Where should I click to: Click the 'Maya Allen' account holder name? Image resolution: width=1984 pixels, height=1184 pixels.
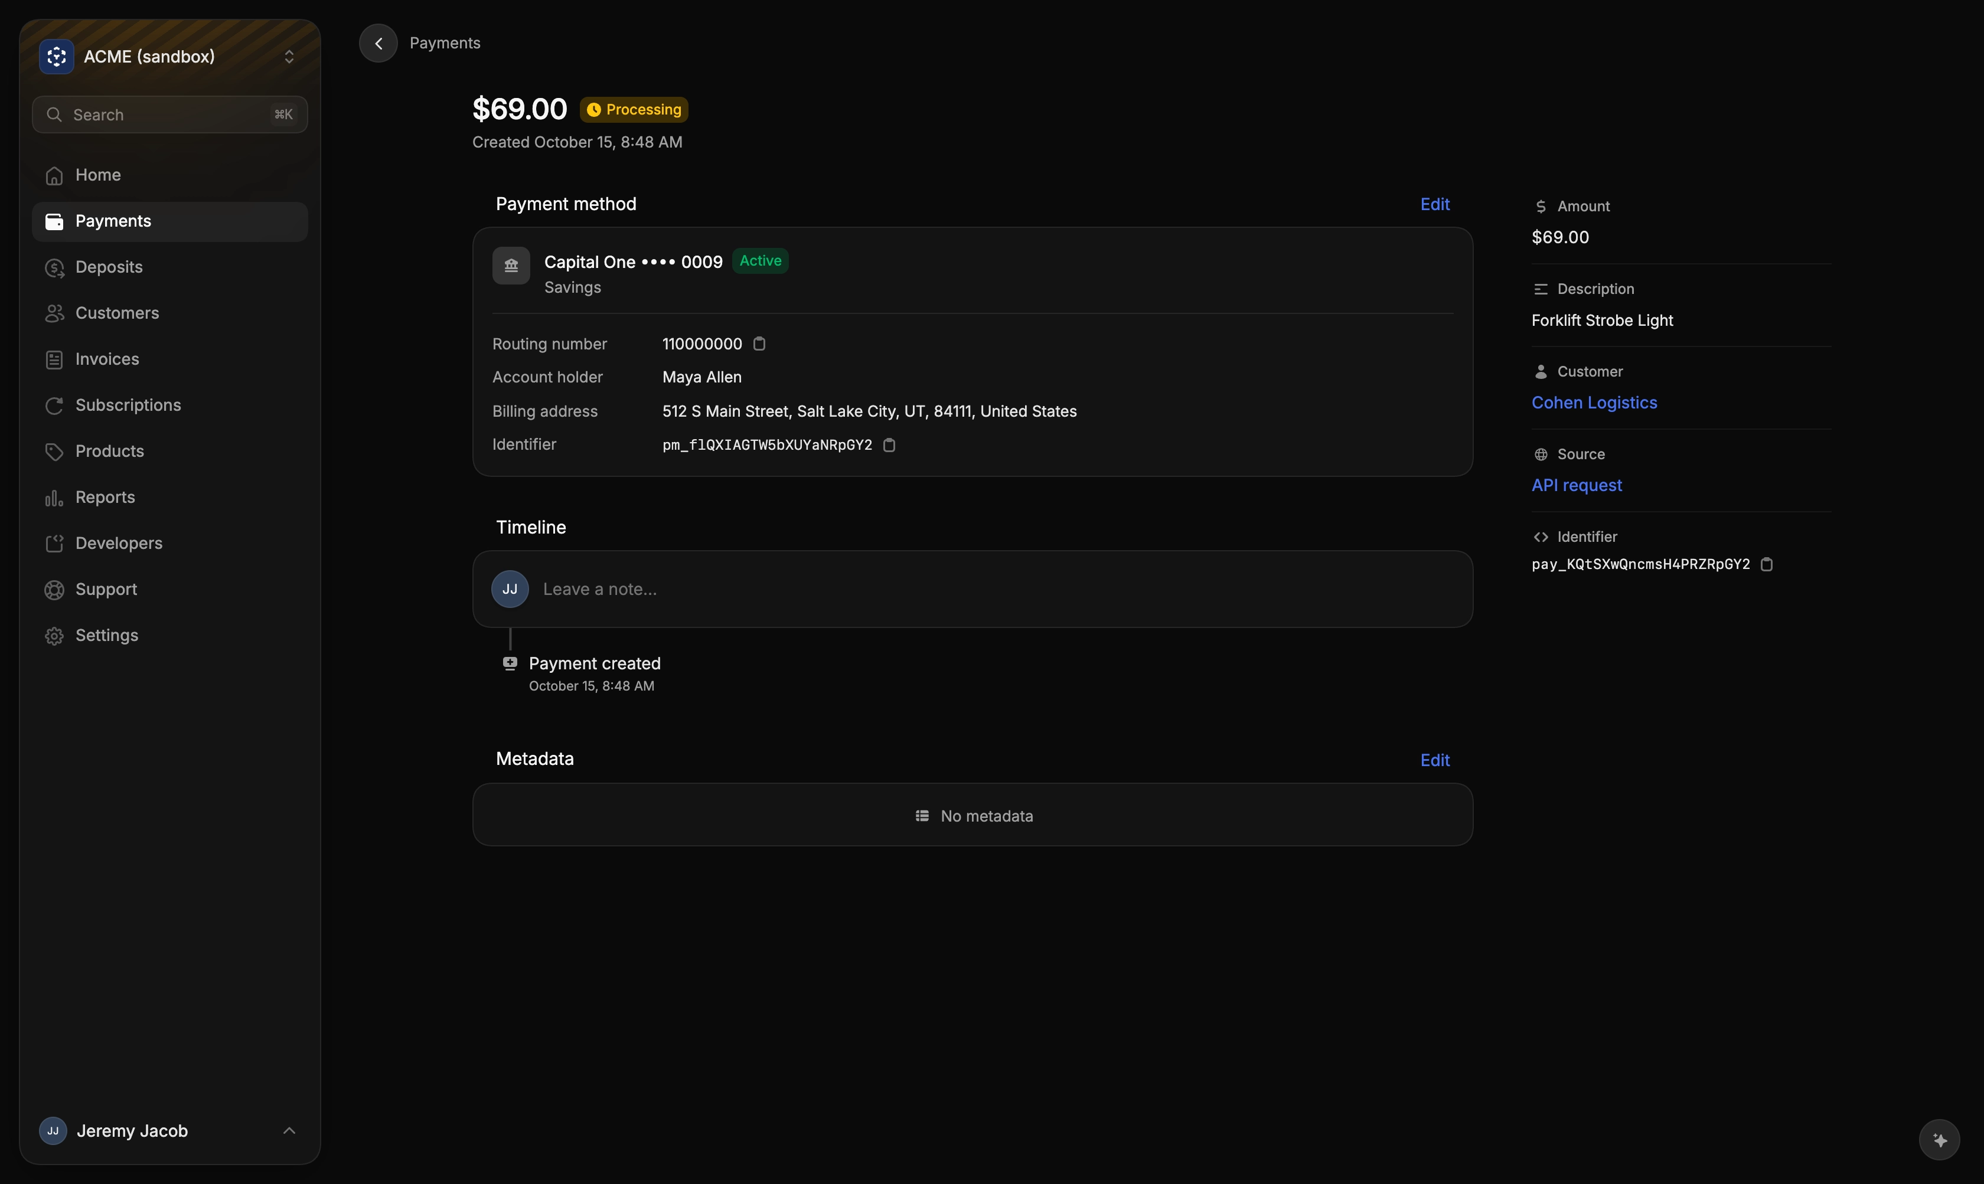(x=701, y=377)
